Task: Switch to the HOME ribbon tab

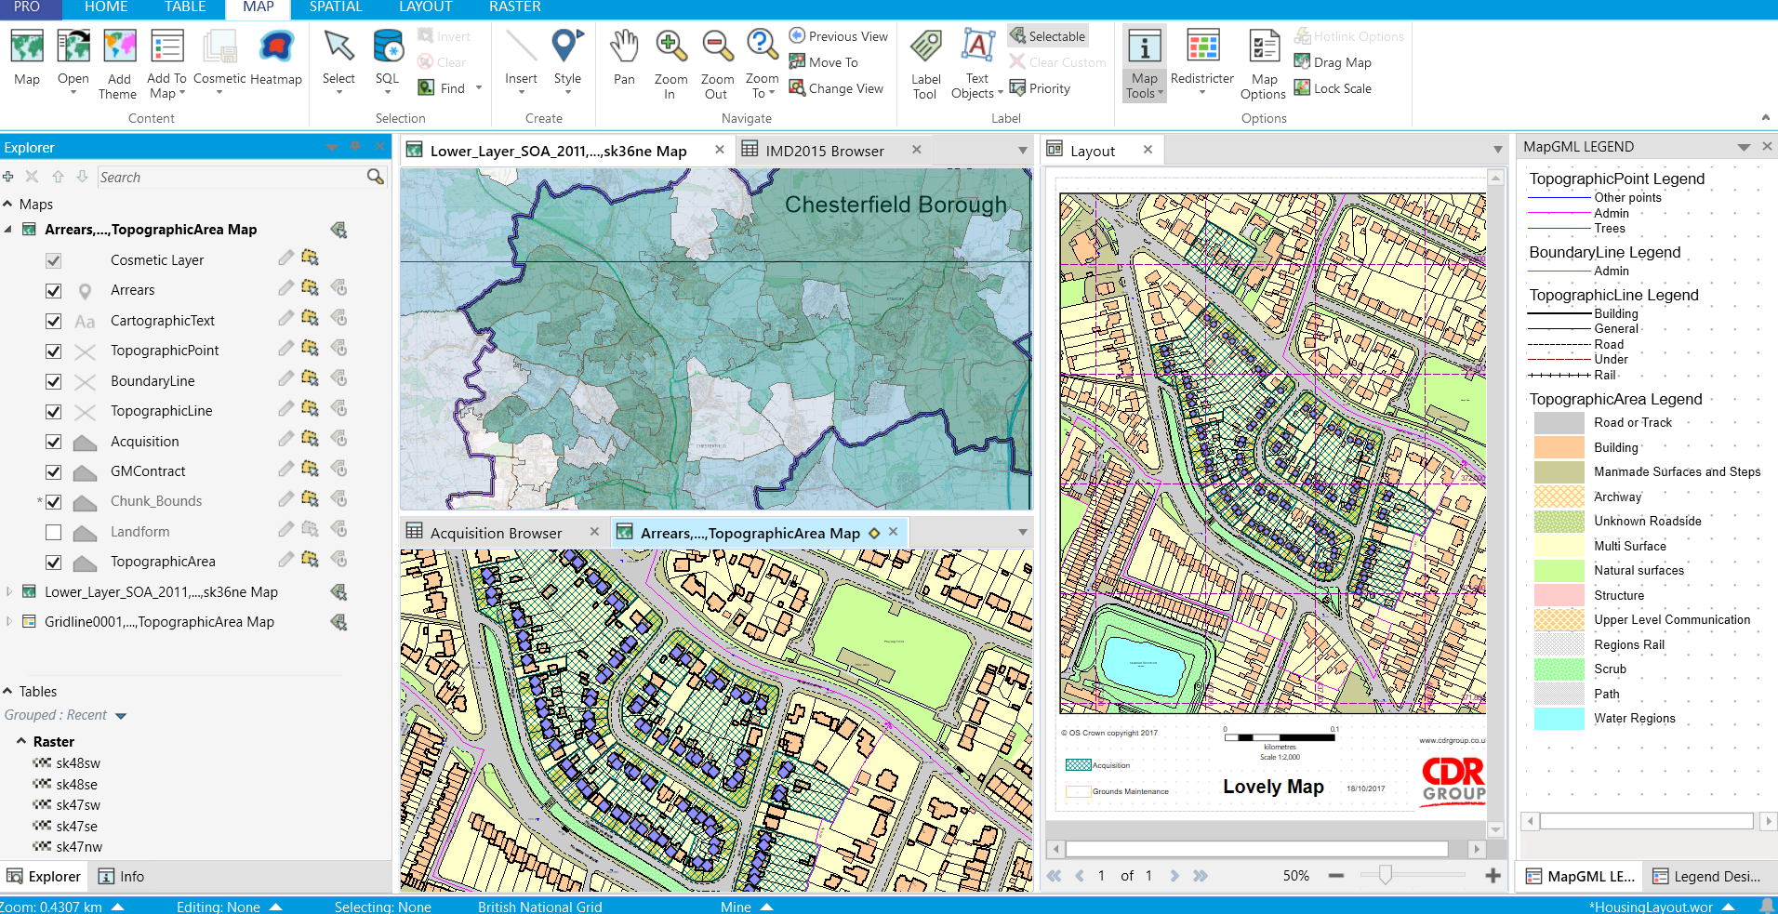Action: [x=106, y=7]
